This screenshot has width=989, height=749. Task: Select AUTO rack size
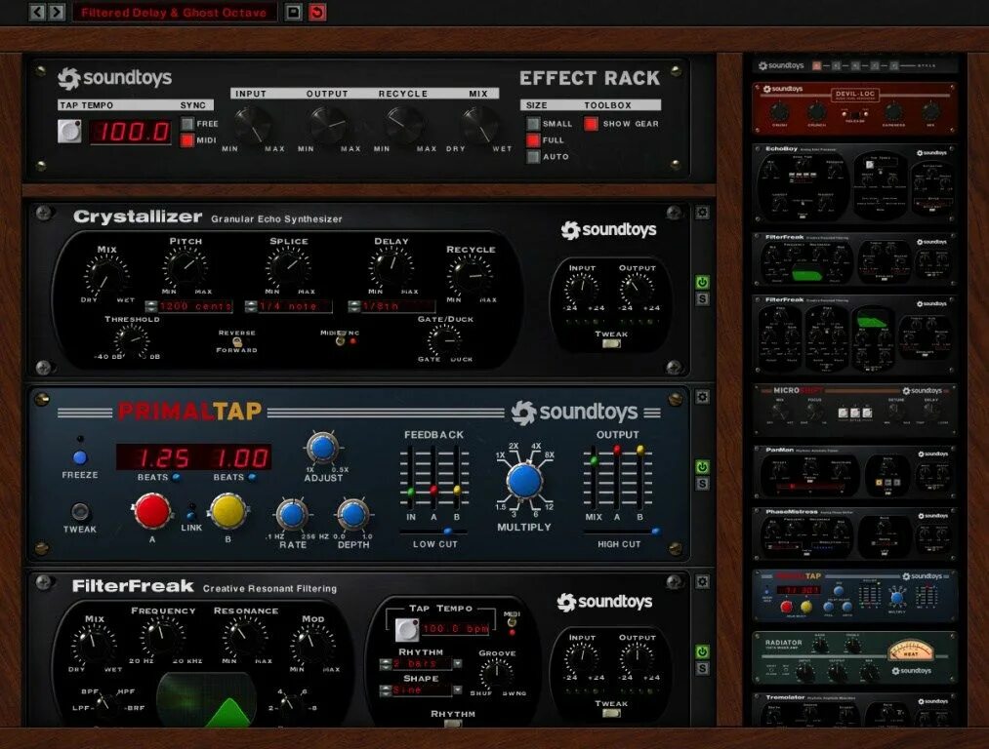(534, 157)
